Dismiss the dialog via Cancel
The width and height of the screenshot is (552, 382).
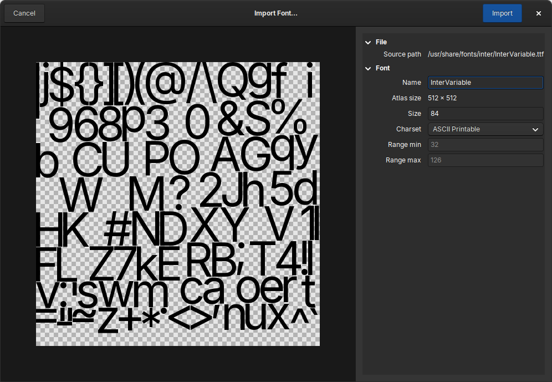pyautogui.click(x=24, y=13)
